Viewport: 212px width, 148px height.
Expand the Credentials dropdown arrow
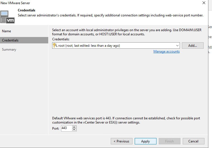[177, 46]
